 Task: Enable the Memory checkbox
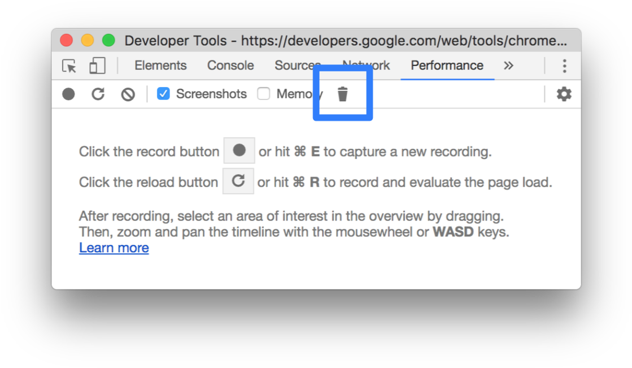[263, 94]
